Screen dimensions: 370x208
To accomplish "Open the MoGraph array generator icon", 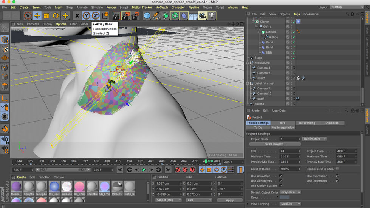I will click(x=175, y=16).
